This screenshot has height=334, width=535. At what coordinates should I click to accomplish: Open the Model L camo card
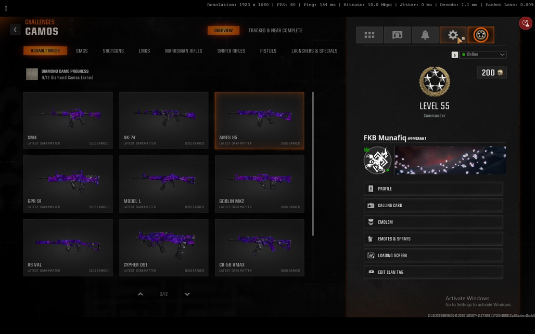pyautogui.click(x=164, y=184)
